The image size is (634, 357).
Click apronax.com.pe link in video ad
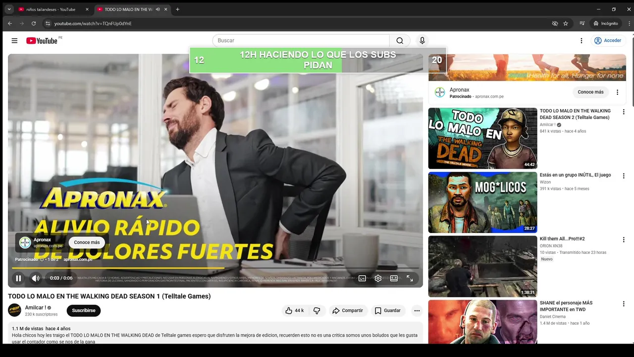(x=78, y=259)
